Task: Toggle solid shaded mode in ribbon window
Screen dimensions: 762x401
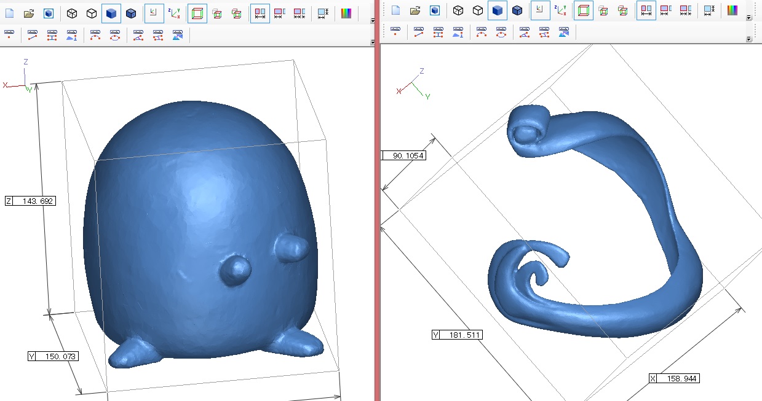Action: tap(498, 10)
